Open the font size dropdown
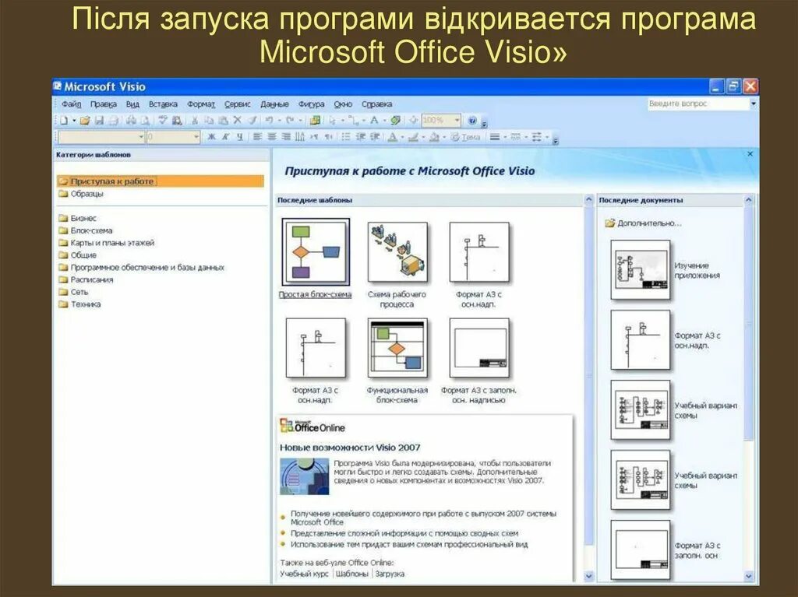This screenshot has height=597, width=798. pos(196,137)
